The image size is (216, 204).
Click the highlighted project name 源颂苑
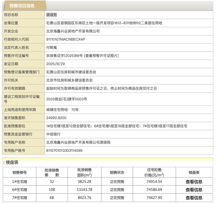(52, 15)
